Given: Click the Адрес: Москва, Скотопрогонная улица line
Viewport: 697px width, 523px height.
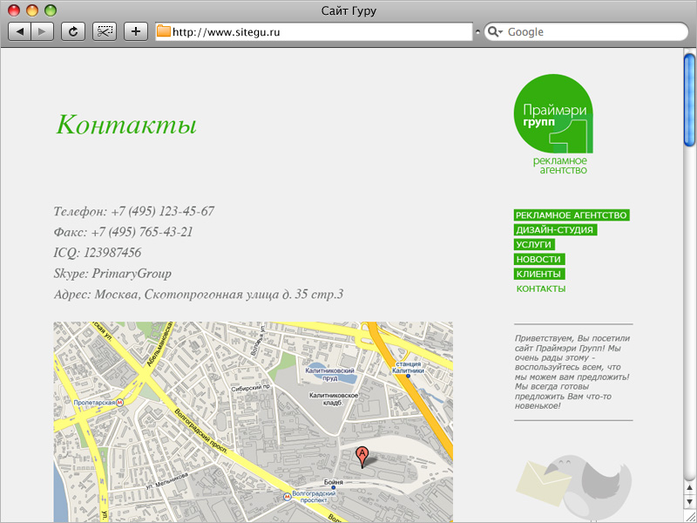Looking at the screenshot, I should 199,295.
